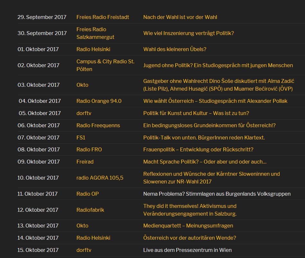
Task: Click Campus & City Radio St. Pölten
Action: coord(105,65)
